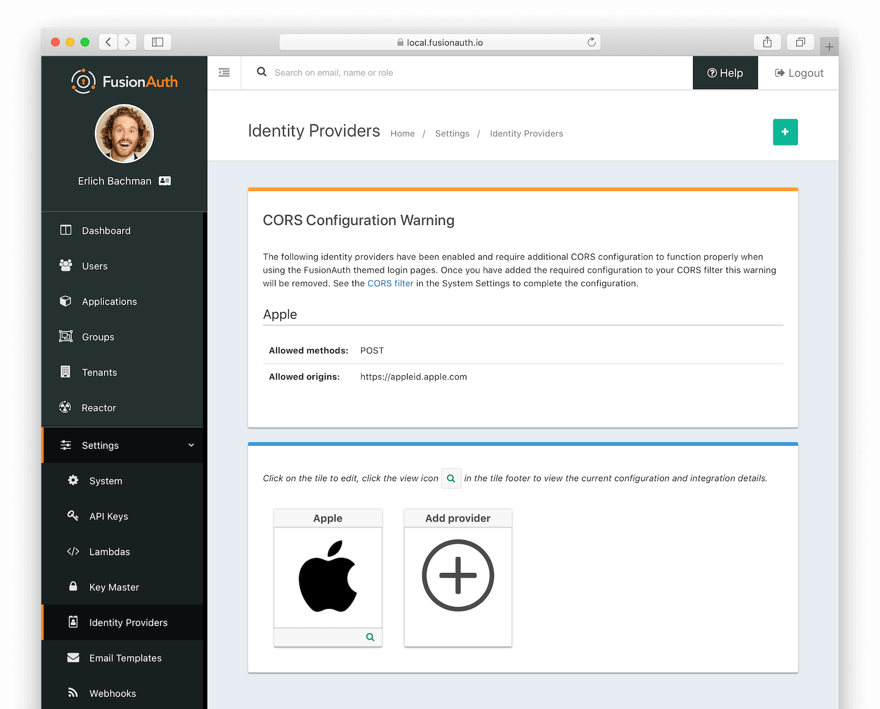Image resolution: width=880 pixels, height=709 pixels.
Task: Open Erlich Bachman profile avatar
Action: tap(124, 134)
